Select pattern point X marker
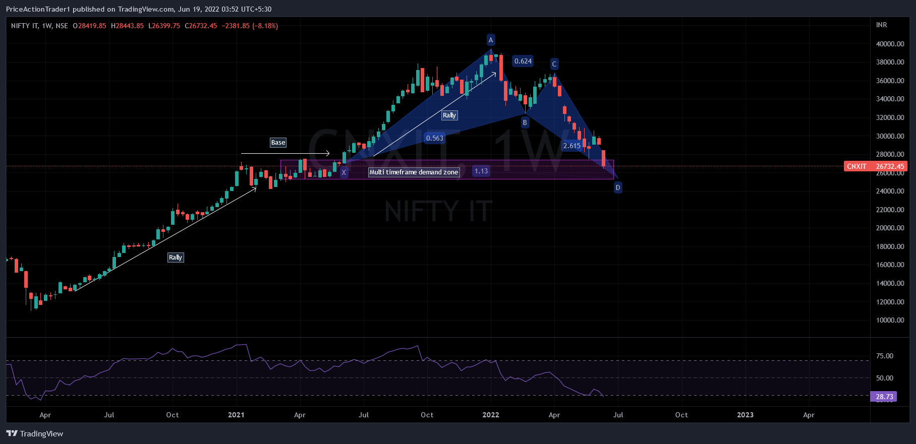The width and height of the screenshot is (916, 444). click(343, 172)
